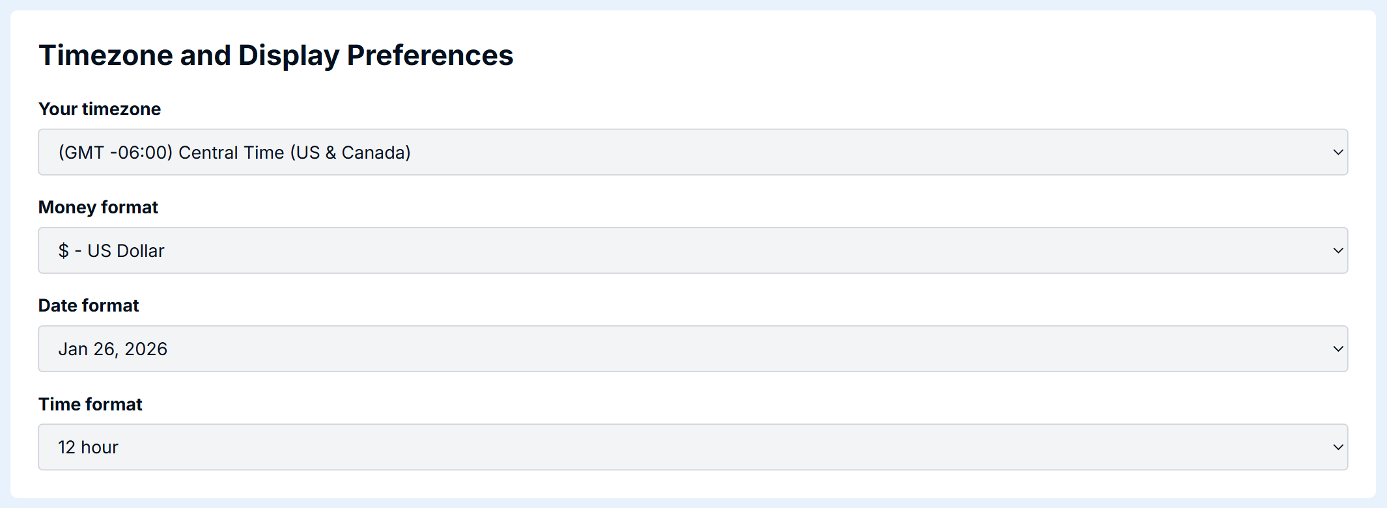
Task: Click the word "Preferences" in the heading
Action: [x=430, y=55]
